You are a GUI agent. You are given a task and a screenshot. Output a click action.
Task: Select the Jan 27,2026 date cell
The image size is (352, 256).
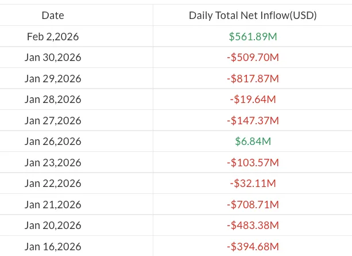point(53,120)
